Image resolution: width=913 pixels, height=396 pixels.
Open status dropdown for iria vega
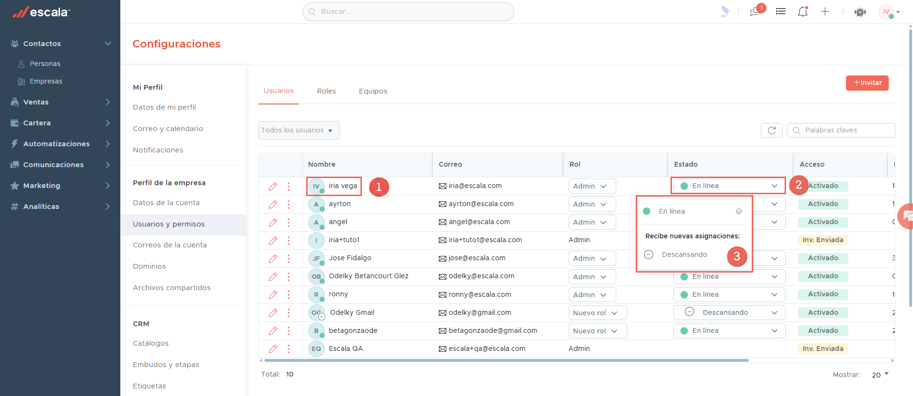click(729, 186)
